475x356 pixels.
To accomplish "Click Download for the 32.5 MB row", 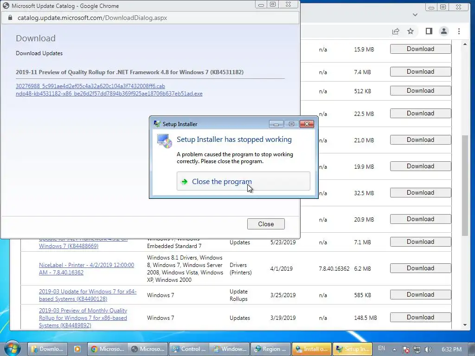I will click(420, 193).
